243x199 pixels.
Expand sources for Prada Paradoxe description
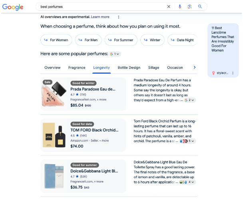(x=190, y=100)
